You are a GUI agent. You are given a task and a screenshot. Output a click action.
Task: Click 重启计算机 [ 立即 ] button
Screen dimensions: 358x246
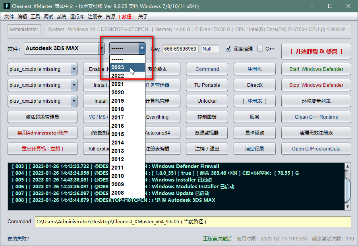tap(43, 149)
